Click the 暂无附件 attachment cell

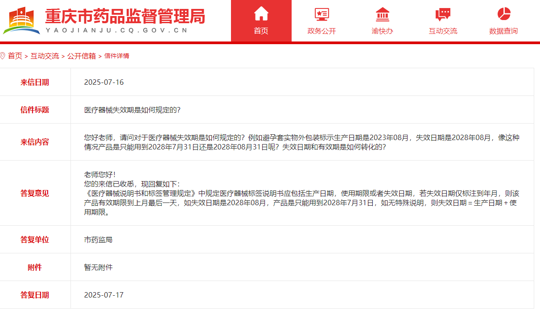pos(99,267)
